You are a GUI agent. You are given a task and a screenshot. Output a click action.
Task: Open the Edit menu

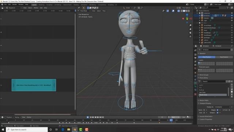[x=10, y=4]
